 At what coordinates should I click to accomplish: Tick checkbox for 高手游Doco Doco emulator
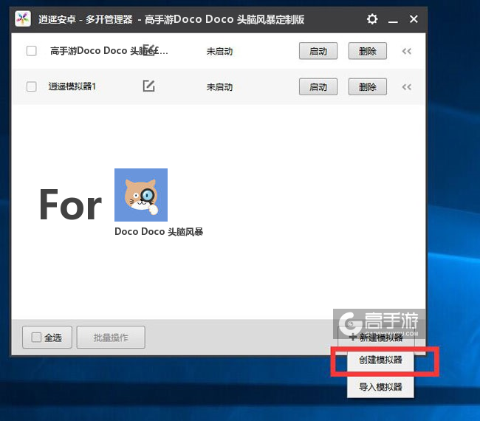tap(32, 51)
